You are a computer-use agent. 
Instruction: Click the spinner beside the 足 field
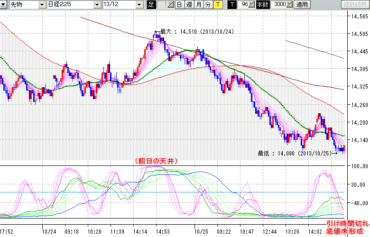point(171,5)
